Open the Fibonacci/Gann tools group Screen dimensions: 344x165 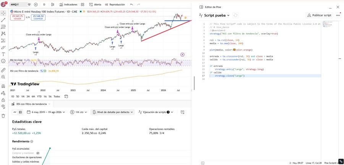point(3,27)
